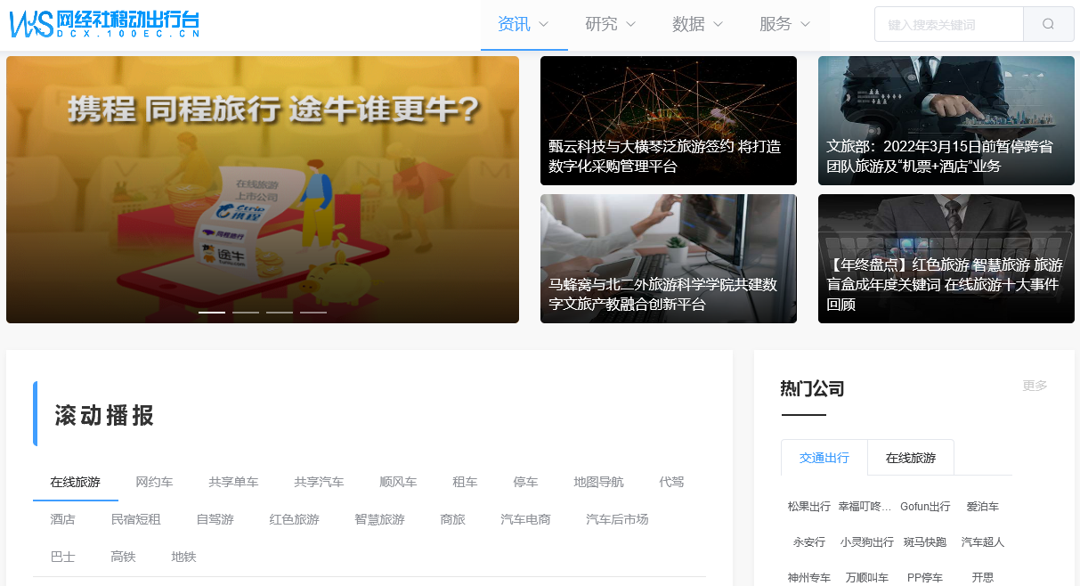This screenshot has width=1080, height=586.
Task: Select the second carousel indicator dash
Action: (x=246, y=313)
